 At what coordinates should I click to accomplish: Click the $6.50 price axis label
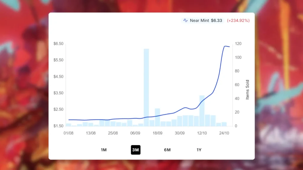click(x=58, y=44)
